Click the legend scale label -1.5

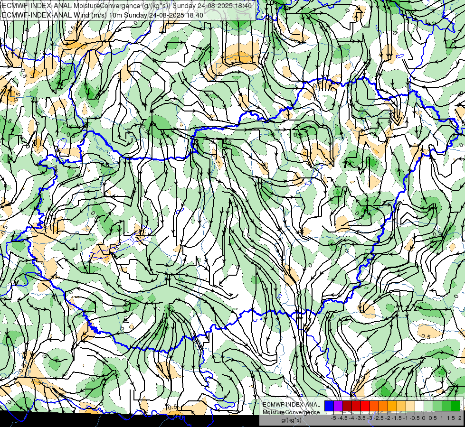click(397, 418)
